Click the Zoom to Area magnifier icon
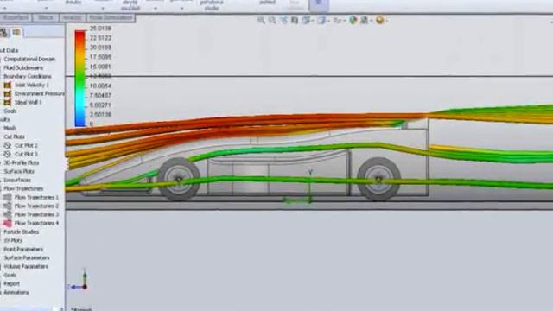The image size is (553, 311). tap(272, 21)
